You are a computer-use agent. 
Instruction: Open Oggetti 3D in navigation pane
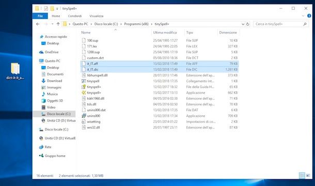(x=55, y=101)
